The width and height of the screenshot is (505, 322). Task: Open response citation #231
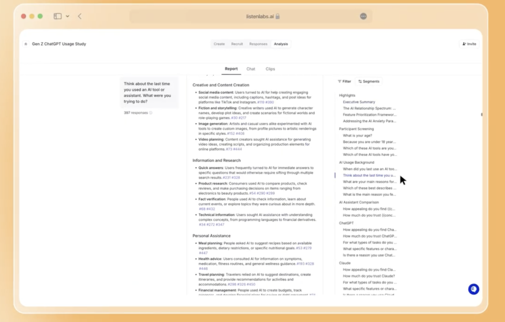click(227, 178)
